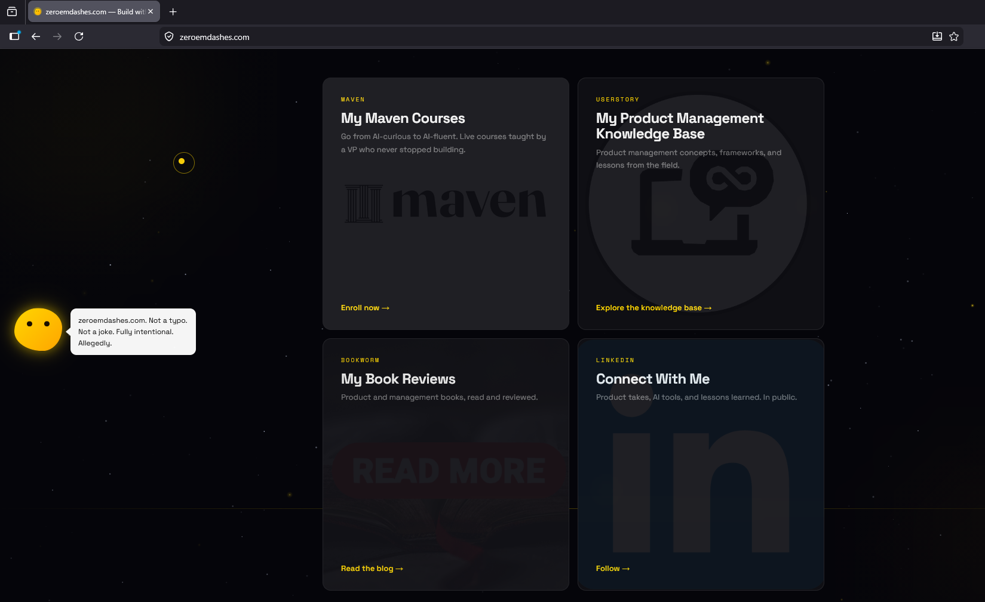Click the MAVEN category label

(352, 100)
